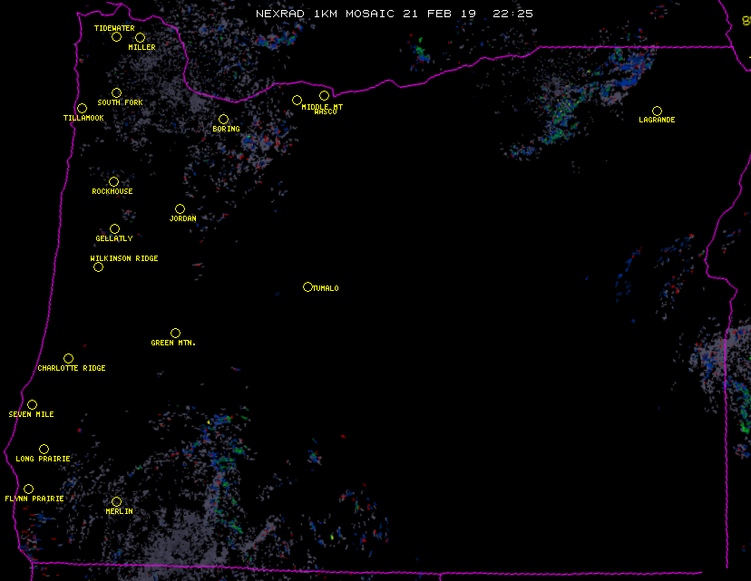Select the LaGrande station circle marker
The width and height of the screenshot is (751, 581).
coord(657,111)
